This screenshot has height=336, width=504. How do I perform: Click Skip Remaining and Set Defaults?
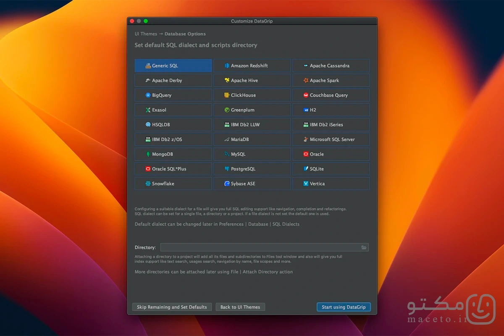[172, 307]
